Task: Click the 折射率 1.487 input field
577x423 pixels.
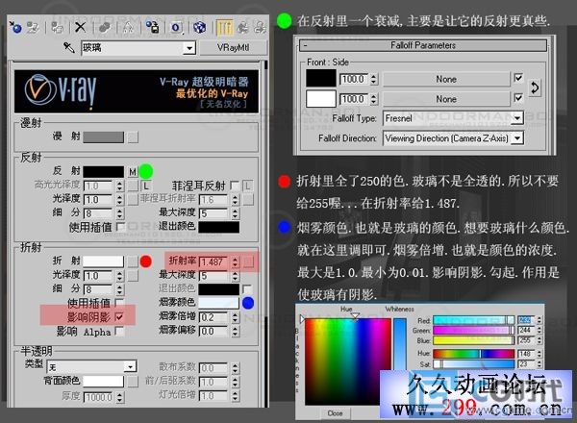Action: [214, 261]
